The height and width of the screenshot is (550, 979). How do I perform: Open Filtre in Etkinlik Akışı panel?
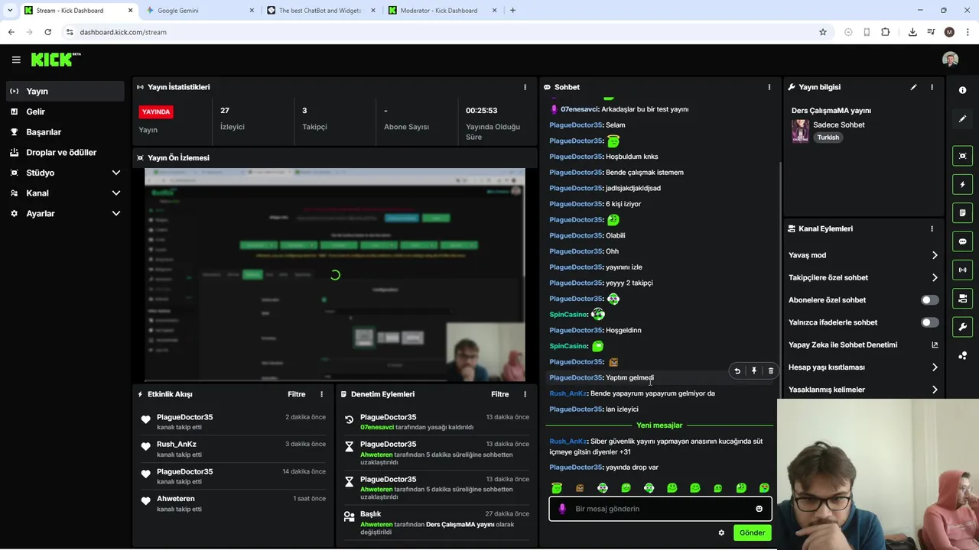[x=296, y=394]
